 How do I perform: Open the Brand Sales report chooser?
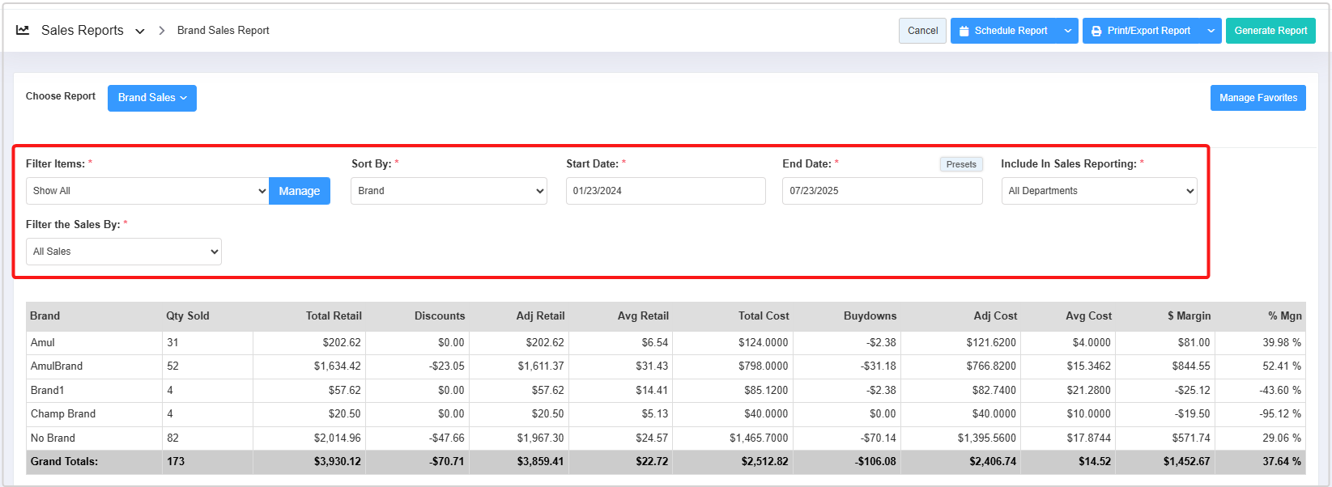pyautogui.click(x=152, y=98)
